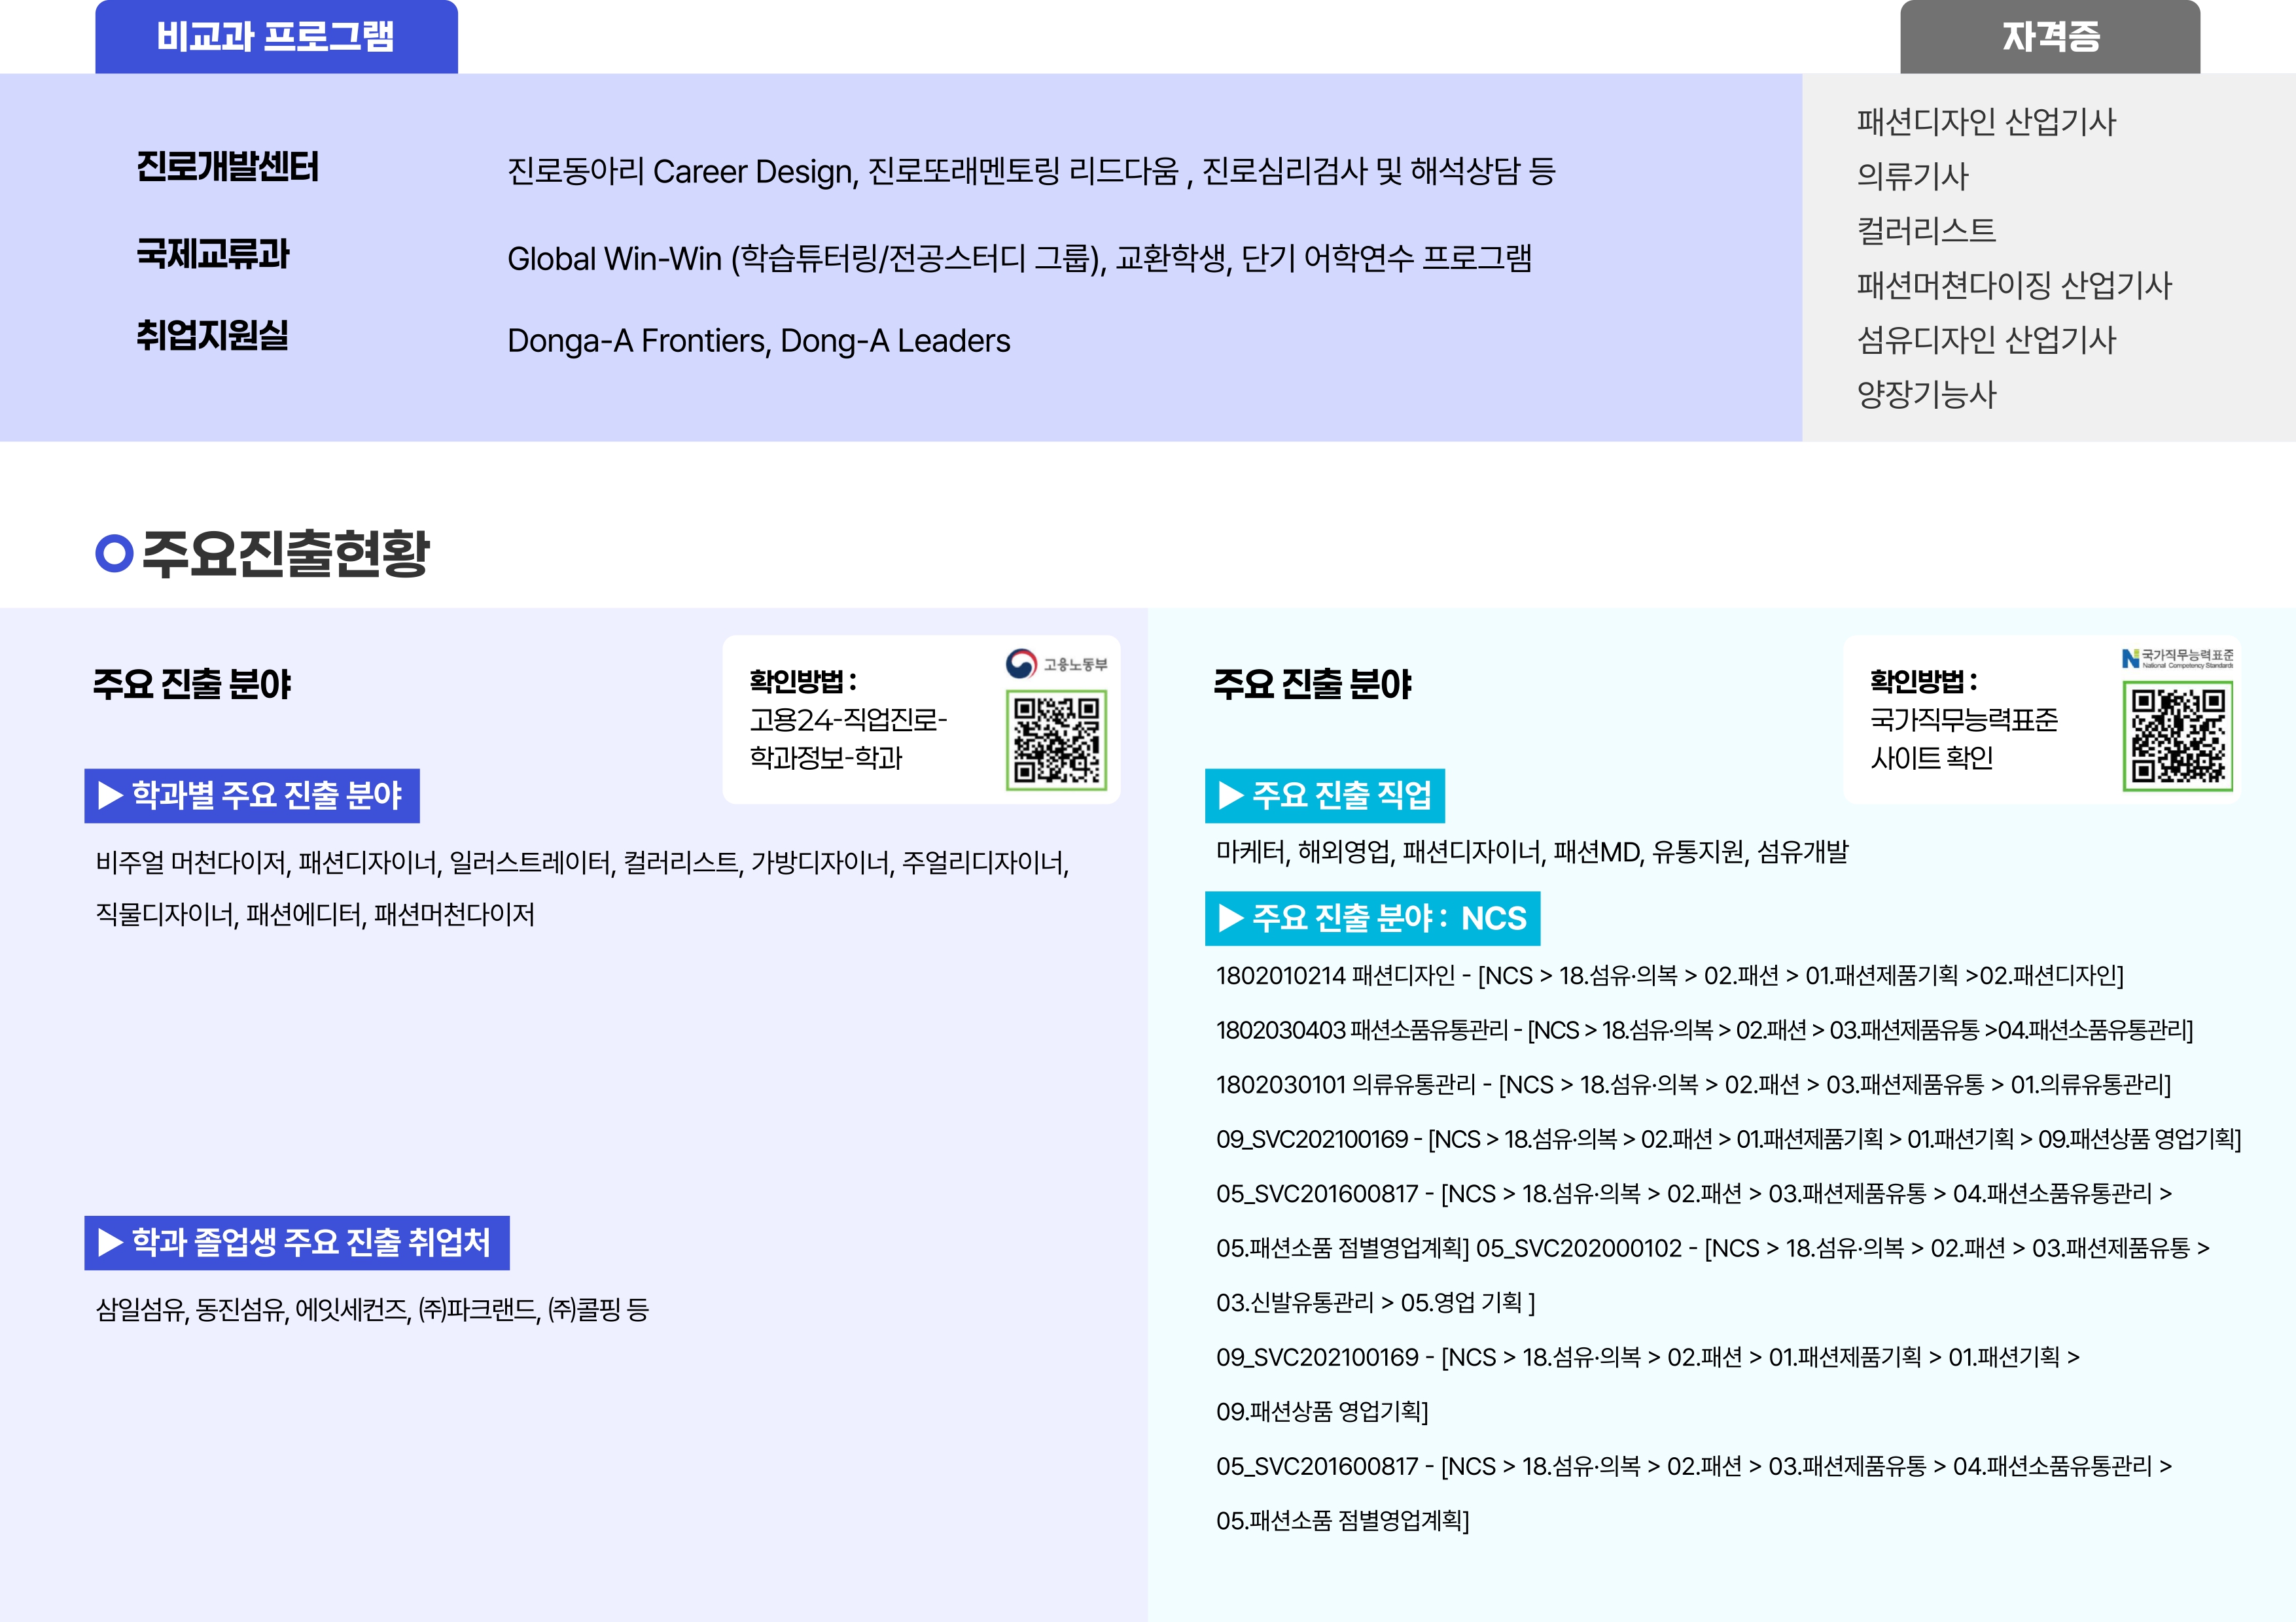2296x1622 pixels.
Task: Click the 고용24 QR code image
Action: point(1056,740)
